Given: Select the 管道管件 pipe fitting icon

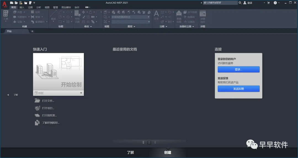Looking at the screenshot, I should [33, 22].
